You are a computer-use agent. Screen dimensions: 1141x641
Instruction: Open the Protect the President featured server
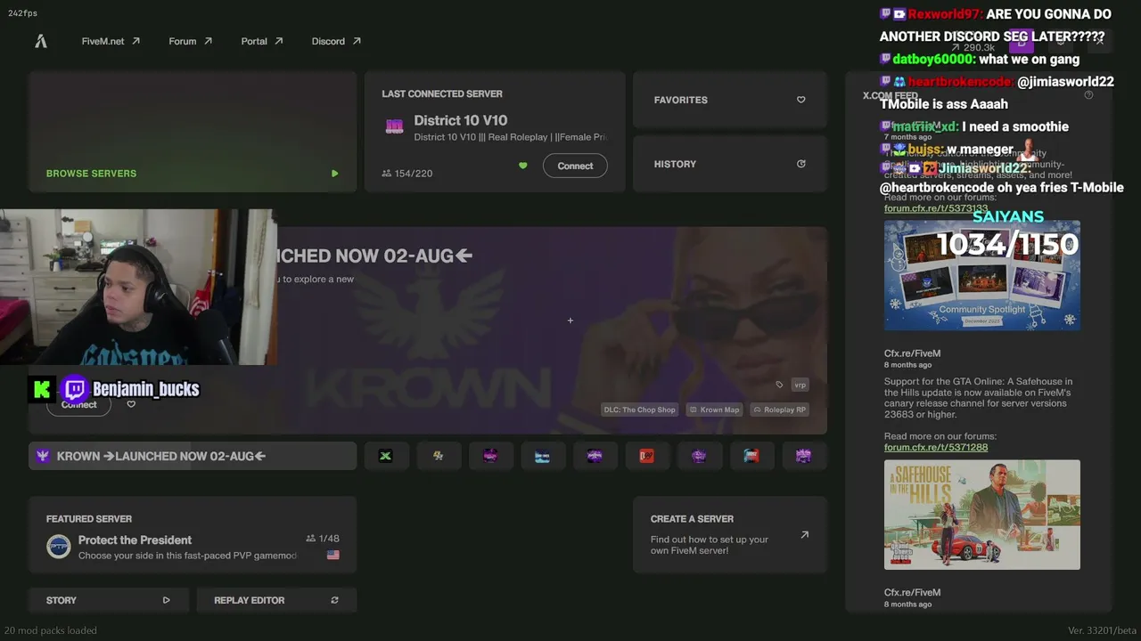pyautogui.click(x=193, y=537)
